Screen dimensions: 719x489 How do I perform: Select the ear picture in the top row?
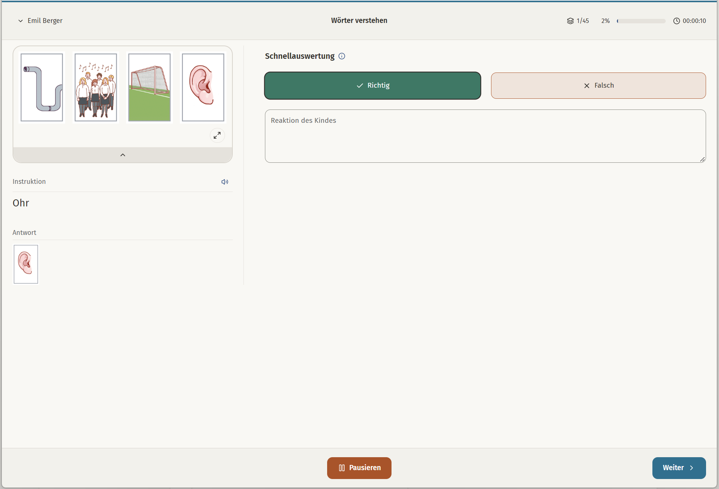(x=203, y=87)
